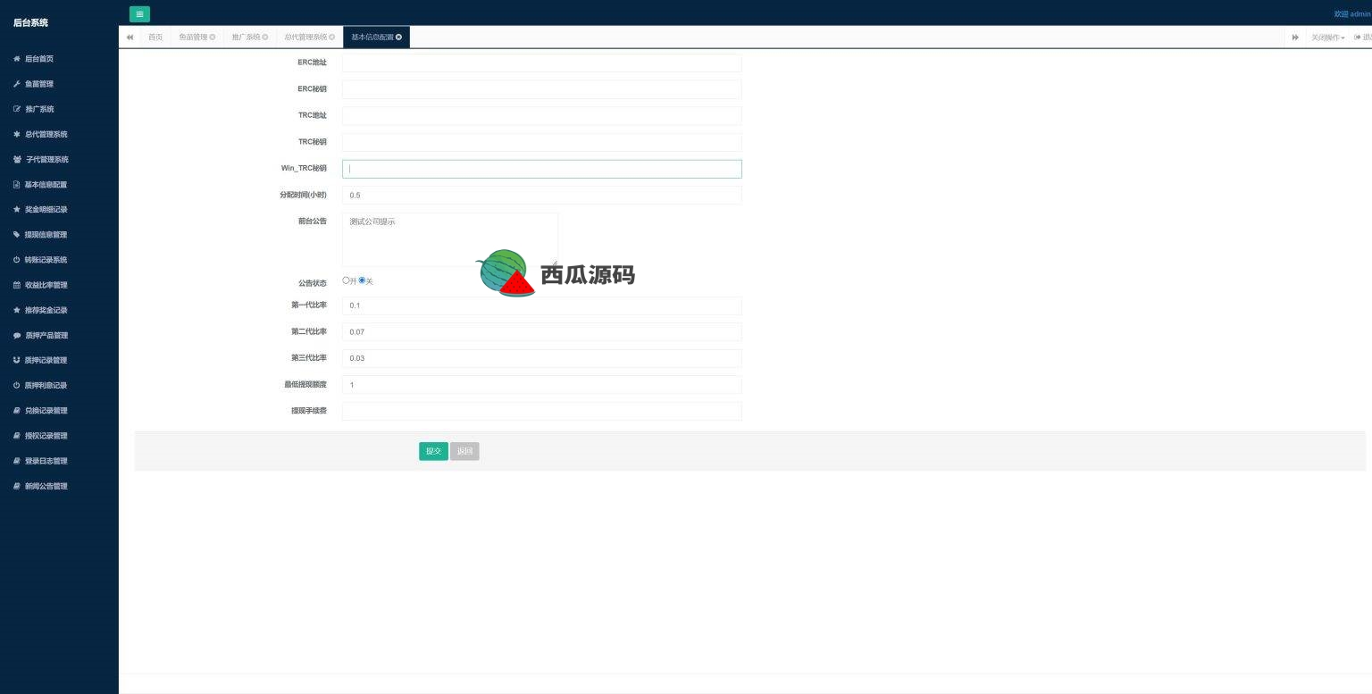Viewport: 1372px width, 694px height.
Task: Click the magnet icon beside 质押记录管理
Action: pos(17,360)
